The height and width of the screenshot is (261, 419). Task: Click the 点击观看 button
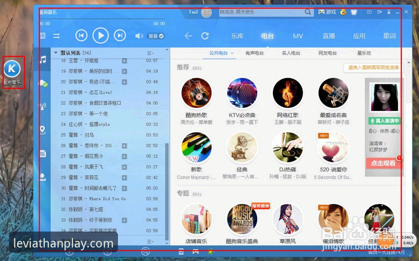(x=383, y=163)
